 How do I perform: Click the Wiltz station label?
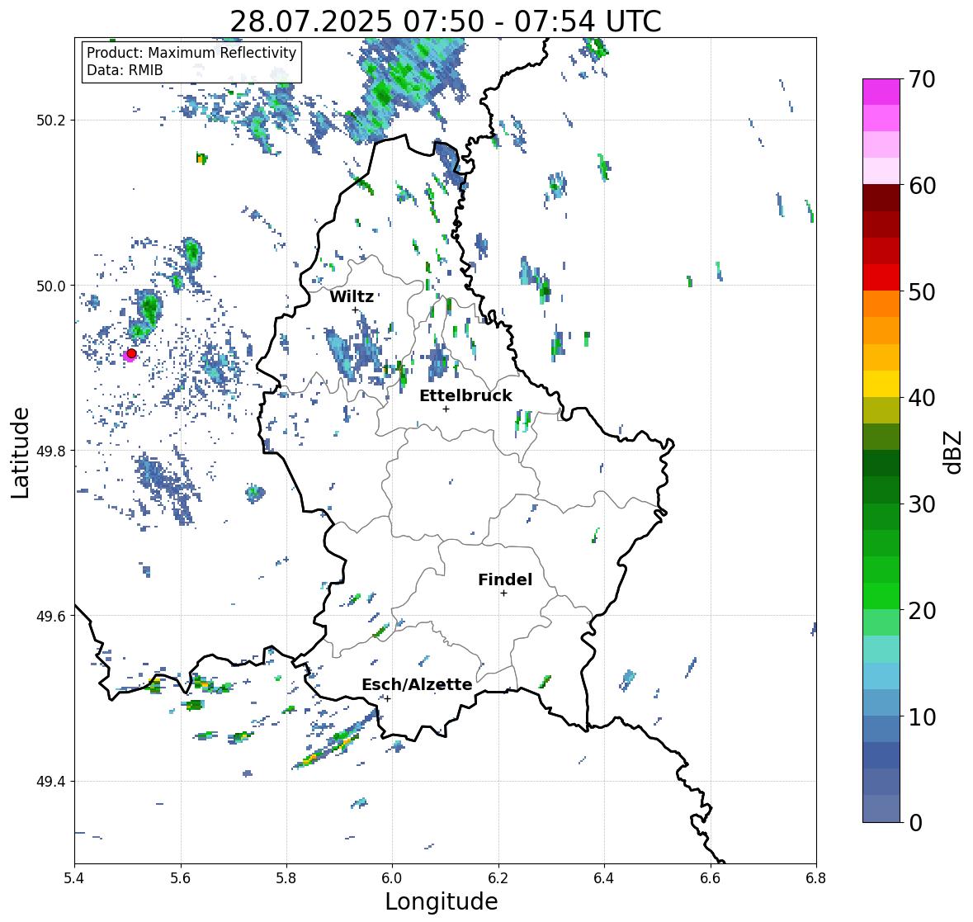pyautogui.click(x=352, y=296)
